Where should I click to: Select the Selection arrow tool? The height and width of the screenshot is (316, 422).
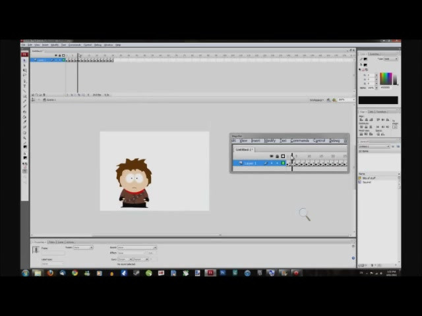pyautogui.click(x=24, y=61)
